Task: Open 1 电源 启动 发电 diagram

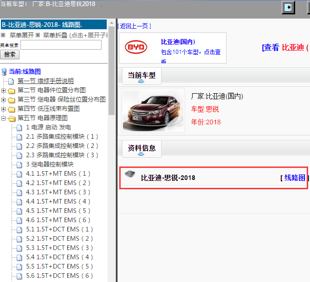Action: [x=48, y=127]
